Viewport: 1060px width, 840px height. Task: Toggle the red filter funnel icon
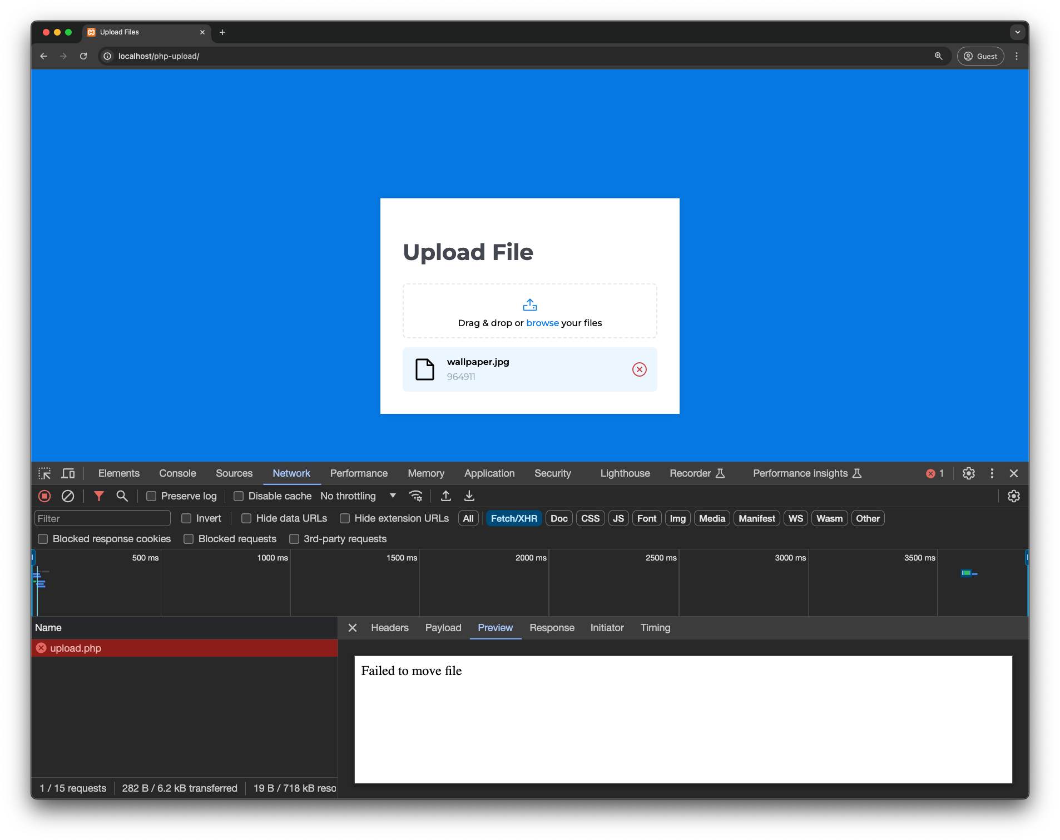point(99,496)
